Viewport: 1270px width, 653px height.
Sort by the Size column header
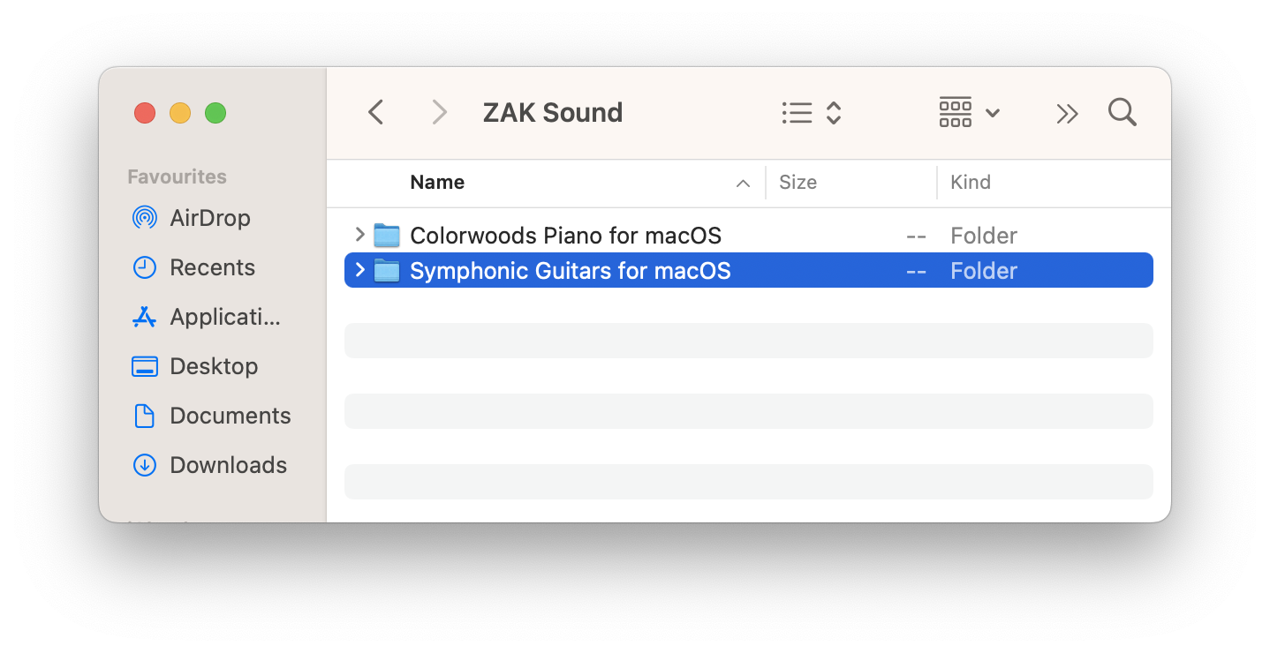798,183
